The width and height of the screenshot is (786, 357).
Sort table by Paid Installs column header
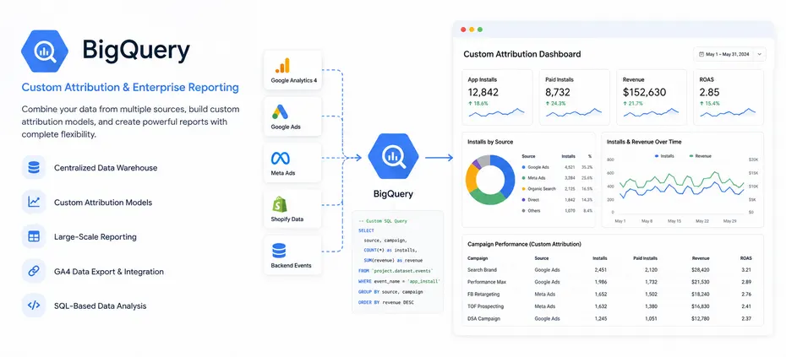coord(645,258)
